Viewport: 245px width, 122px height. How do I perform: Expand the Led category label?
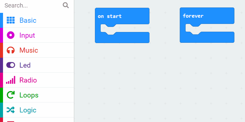[x=25, y=65]
